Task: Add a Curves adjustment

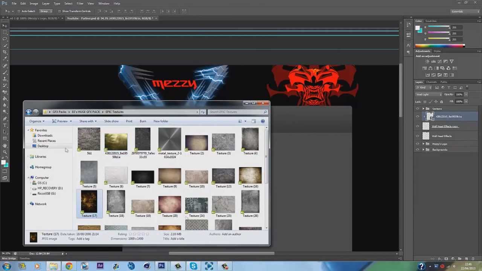Action: pyautogui.click(x=439, y=61)
